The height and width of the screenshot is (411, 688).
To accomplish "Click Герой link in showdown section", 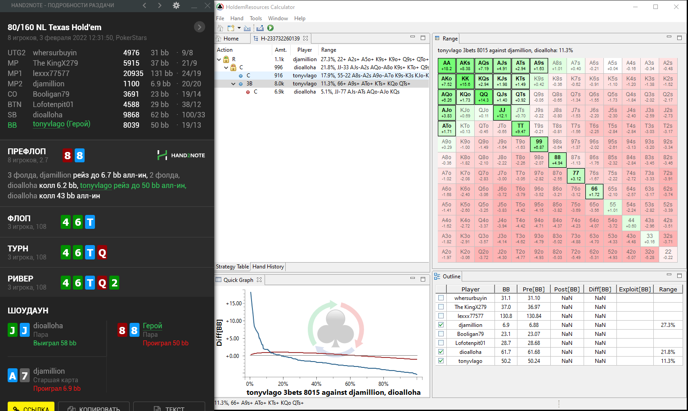I will [x=152, y=326].
